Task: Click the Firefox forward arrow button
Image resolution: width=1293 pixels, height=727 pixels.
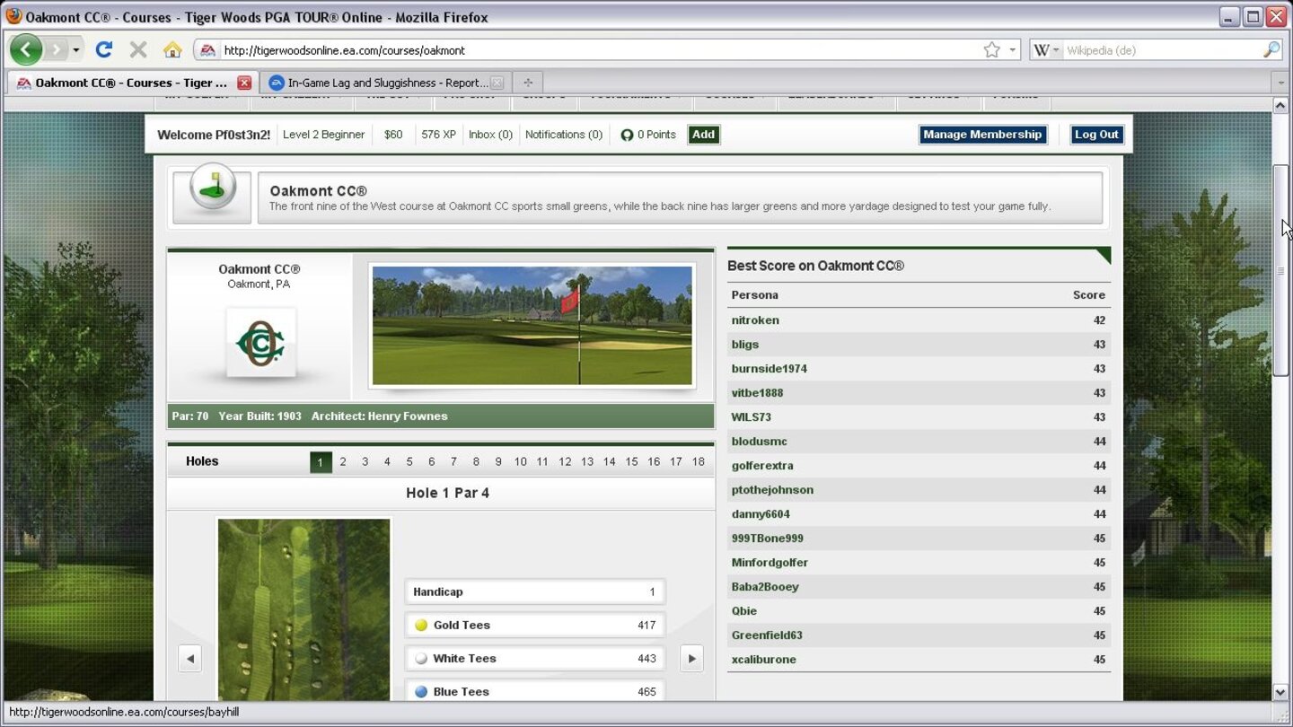Action: tap(57, 49)
